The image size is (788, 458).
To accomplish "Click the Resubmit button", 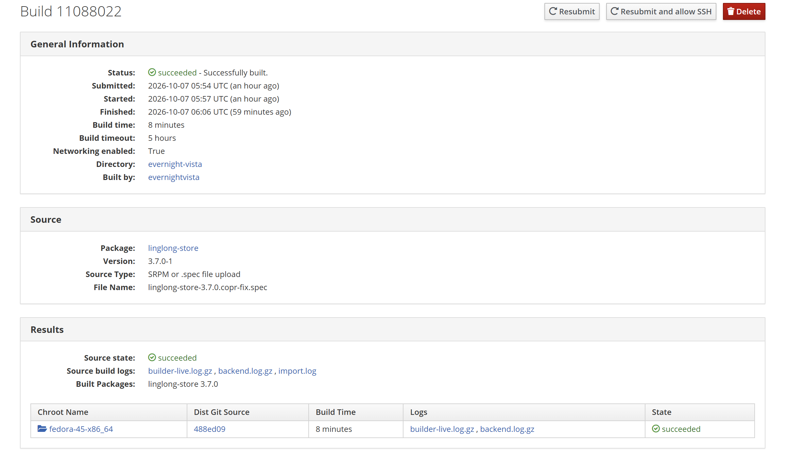I will pos(572,11).
